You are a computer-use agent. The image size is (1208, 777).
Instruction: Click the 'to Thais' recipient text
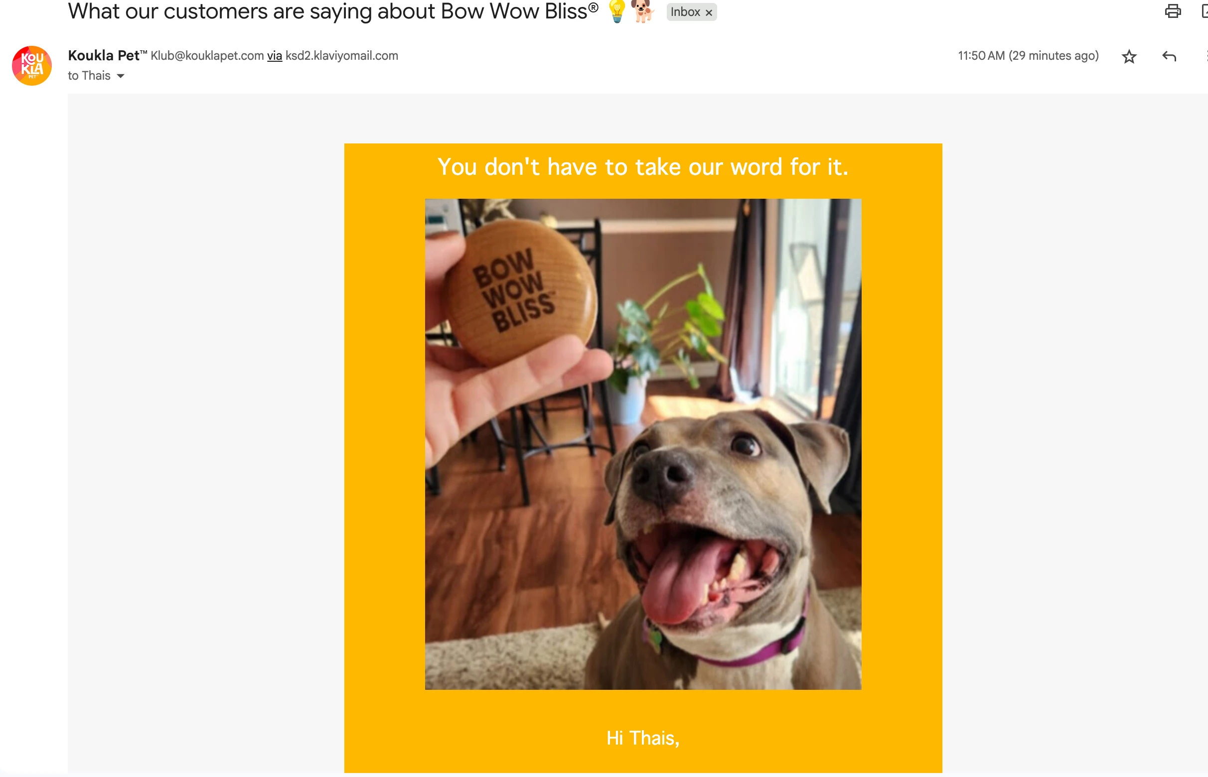89,76
